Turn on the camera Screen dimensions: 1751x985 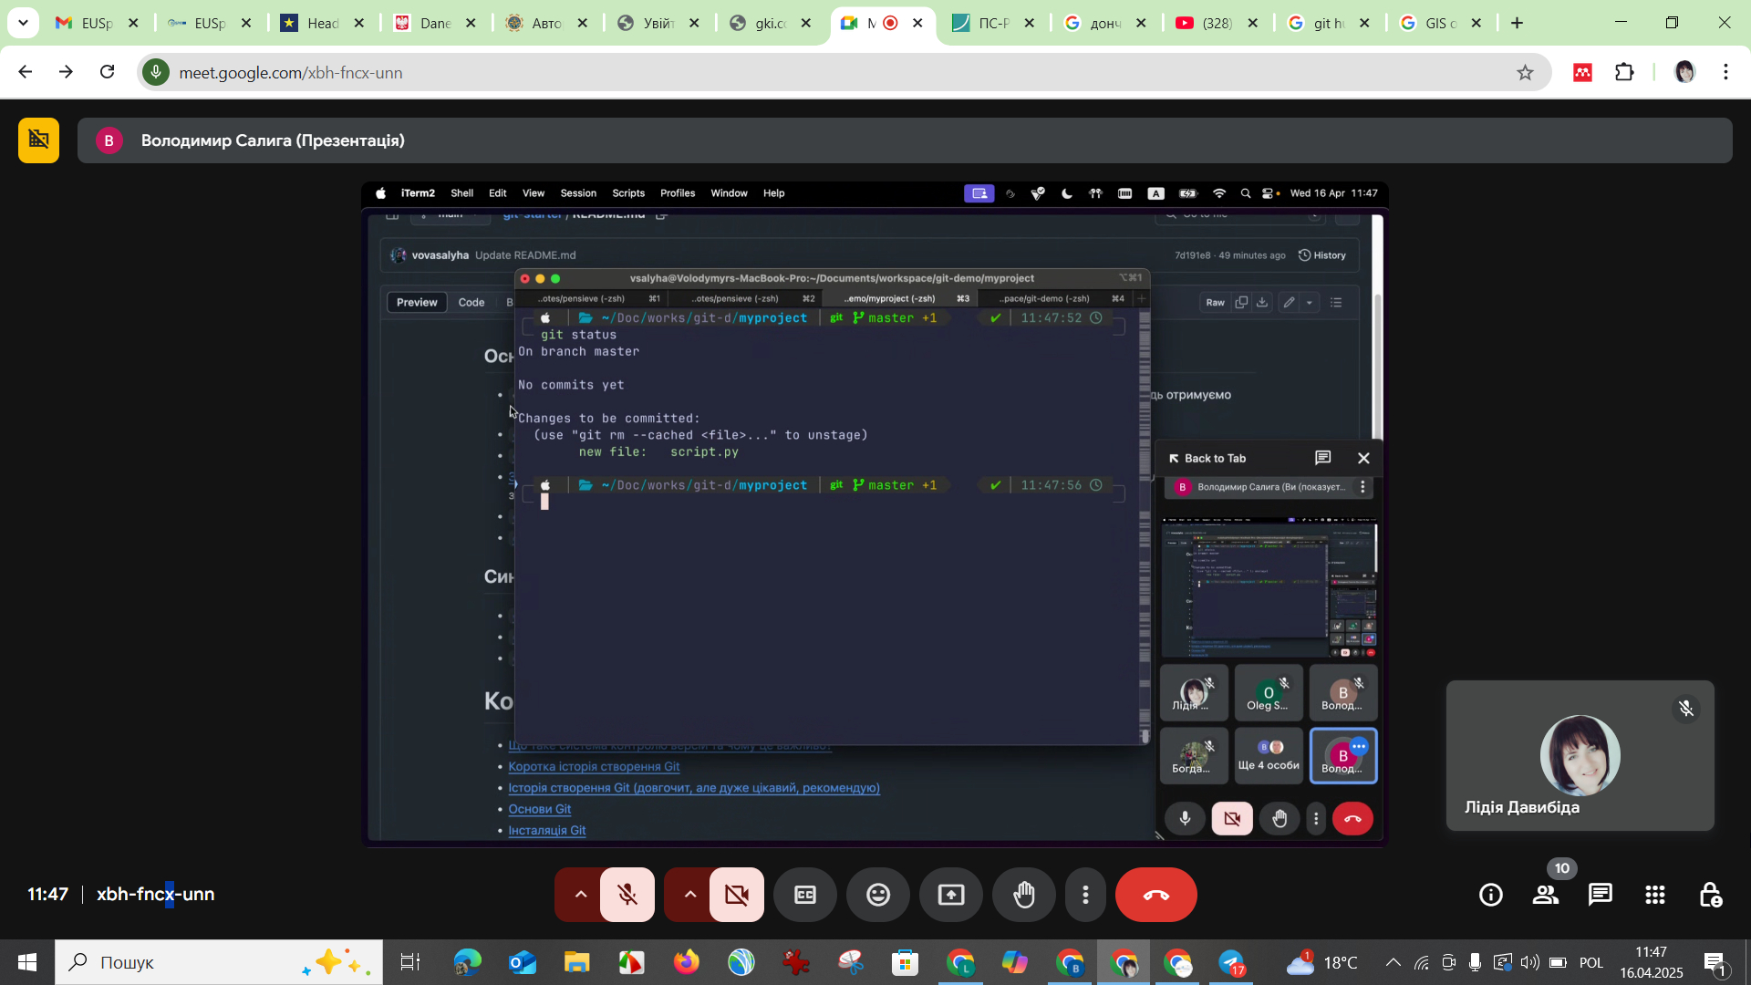tap(737, 895)
